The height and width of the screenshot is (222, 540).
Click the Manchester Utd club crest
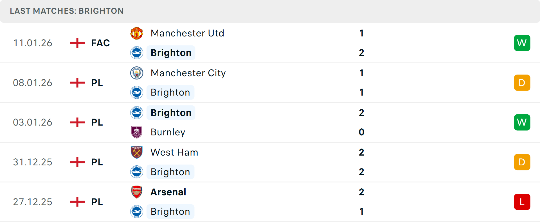coord(137,33)
